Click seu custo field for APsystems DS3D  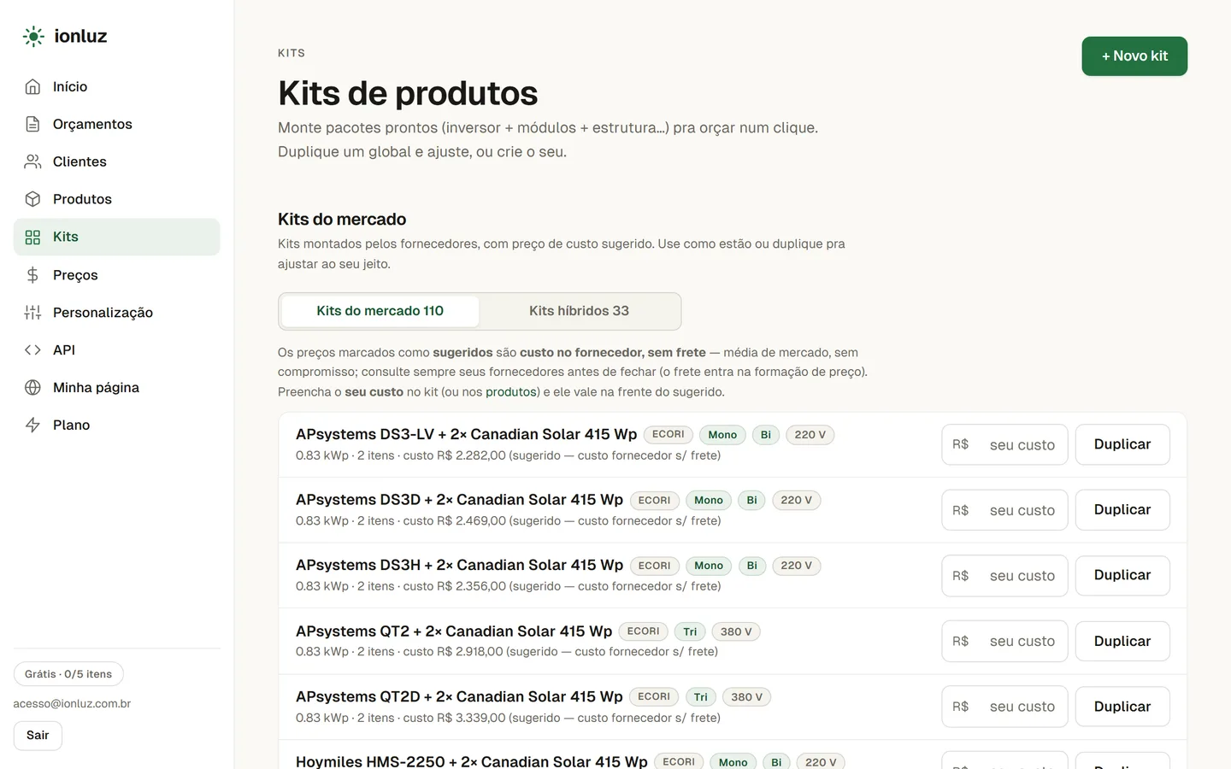(x=1004, y=510)
